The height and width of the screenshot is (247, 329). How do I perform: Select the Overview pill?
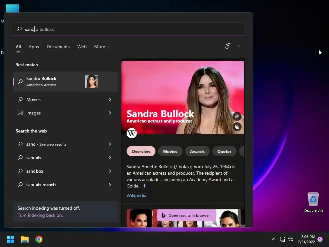pos(141,151)
